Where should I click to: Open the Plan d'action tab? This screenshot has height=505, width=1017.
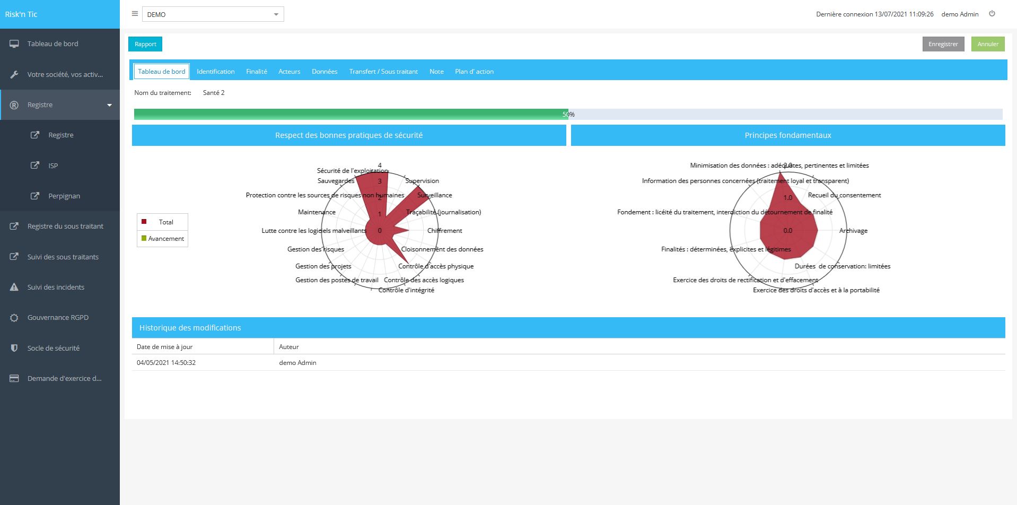[474, 72]
